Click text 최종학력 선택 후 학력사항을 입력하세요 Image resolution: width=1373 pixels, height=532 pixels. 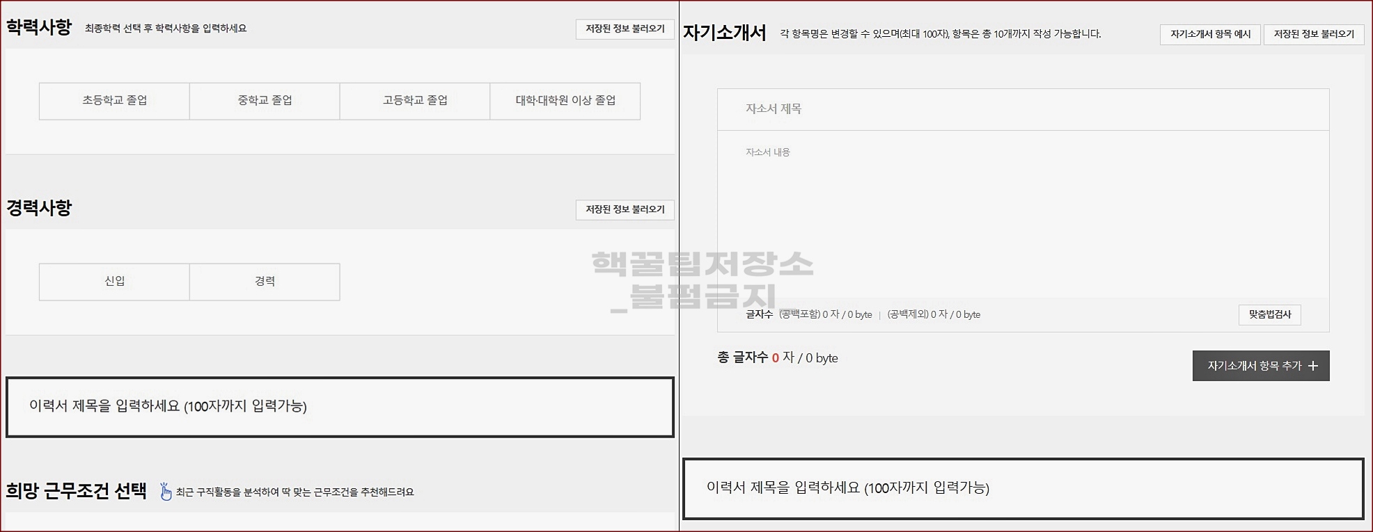[166, 29]
